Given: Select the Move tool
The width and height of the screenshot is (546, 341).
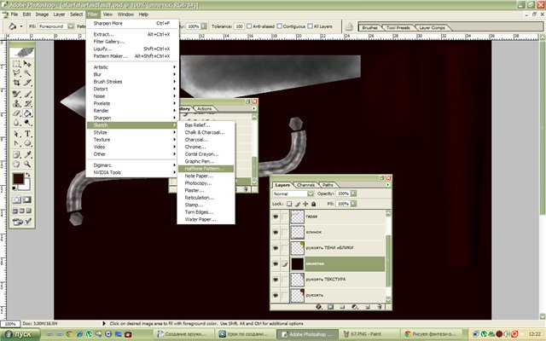Looking at the screenshot, I should coord(27,64).
